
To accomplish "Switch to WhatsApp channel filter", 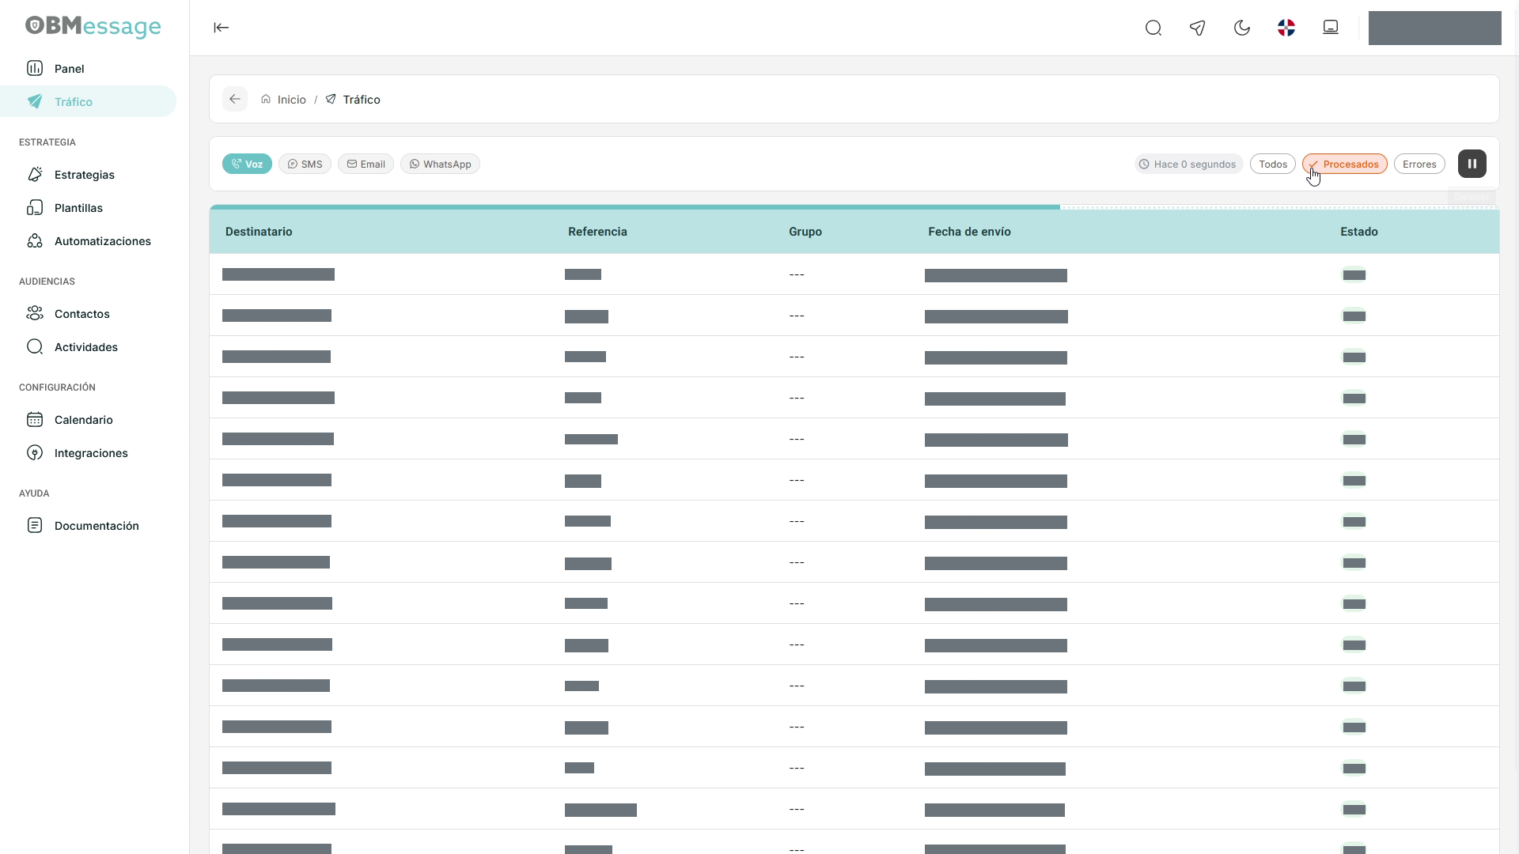I will [x=440, y=164].
